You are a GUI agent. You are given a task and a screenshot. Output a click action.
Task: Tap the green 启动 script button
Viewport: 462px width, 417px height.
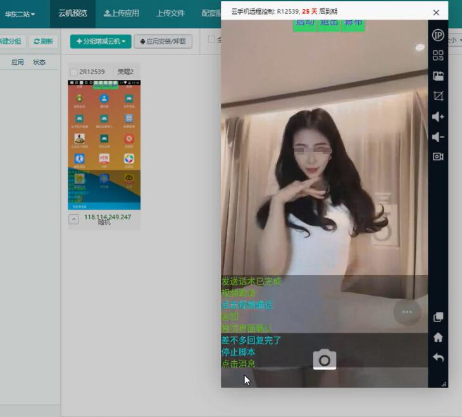pos(304,25)
